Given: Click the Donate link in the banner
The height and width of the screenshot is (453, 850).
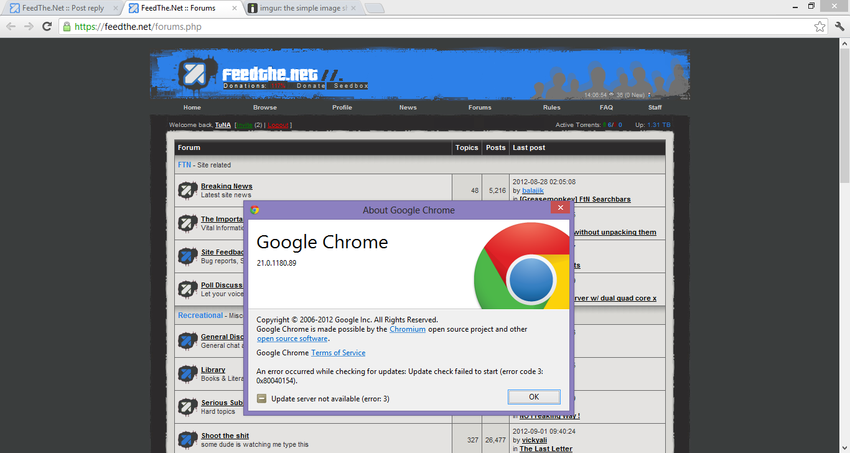Looking at the screenshot, I should pos(311,86).
